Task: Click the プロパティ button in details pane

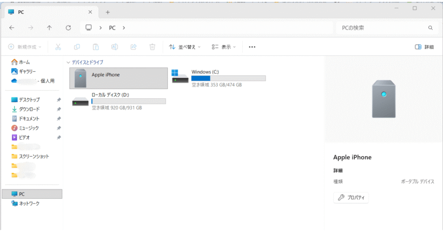Action: [351, 198]
